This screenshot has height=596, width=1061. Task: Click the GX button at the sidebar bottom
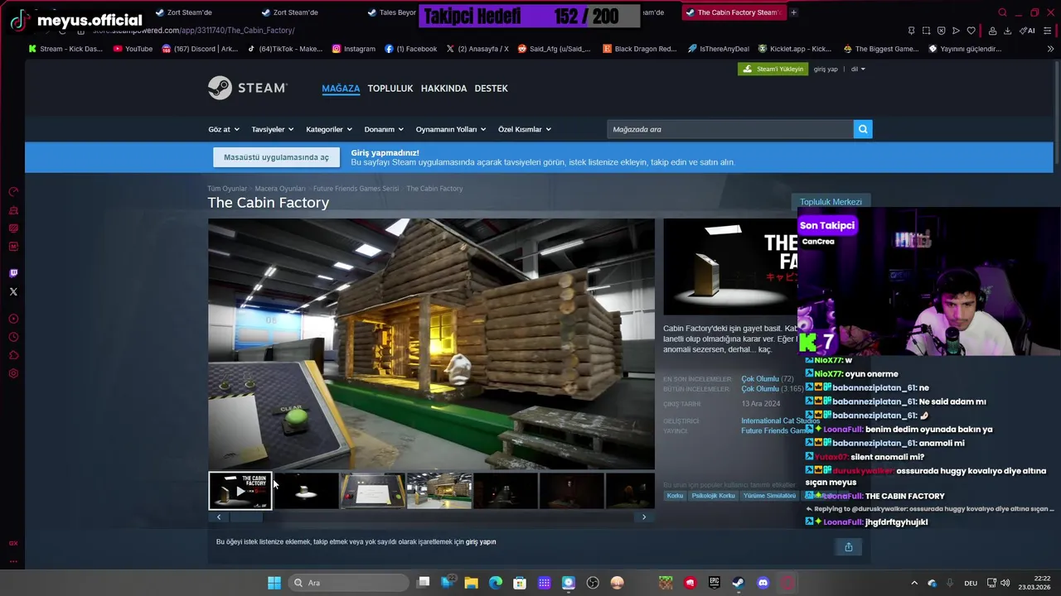[x=13, y=543]
